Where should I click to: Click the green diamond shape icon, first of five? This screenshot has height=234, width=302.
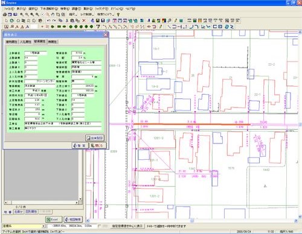pyautogui.click(x=71, y=27)
